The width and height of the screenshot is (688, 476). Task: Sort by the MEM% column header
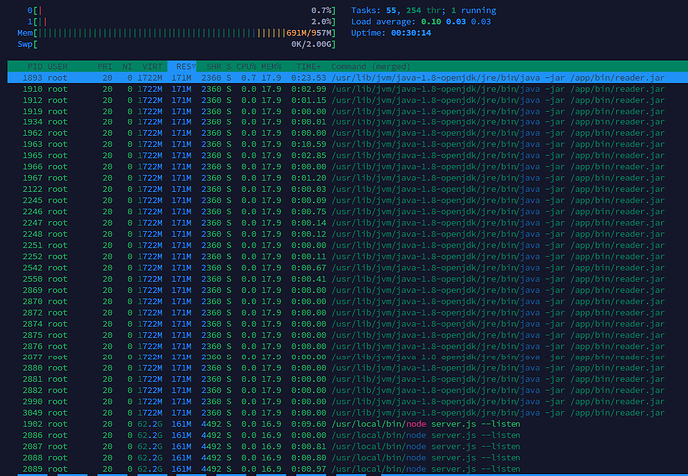pyautogui.click(x=271, y=66)
